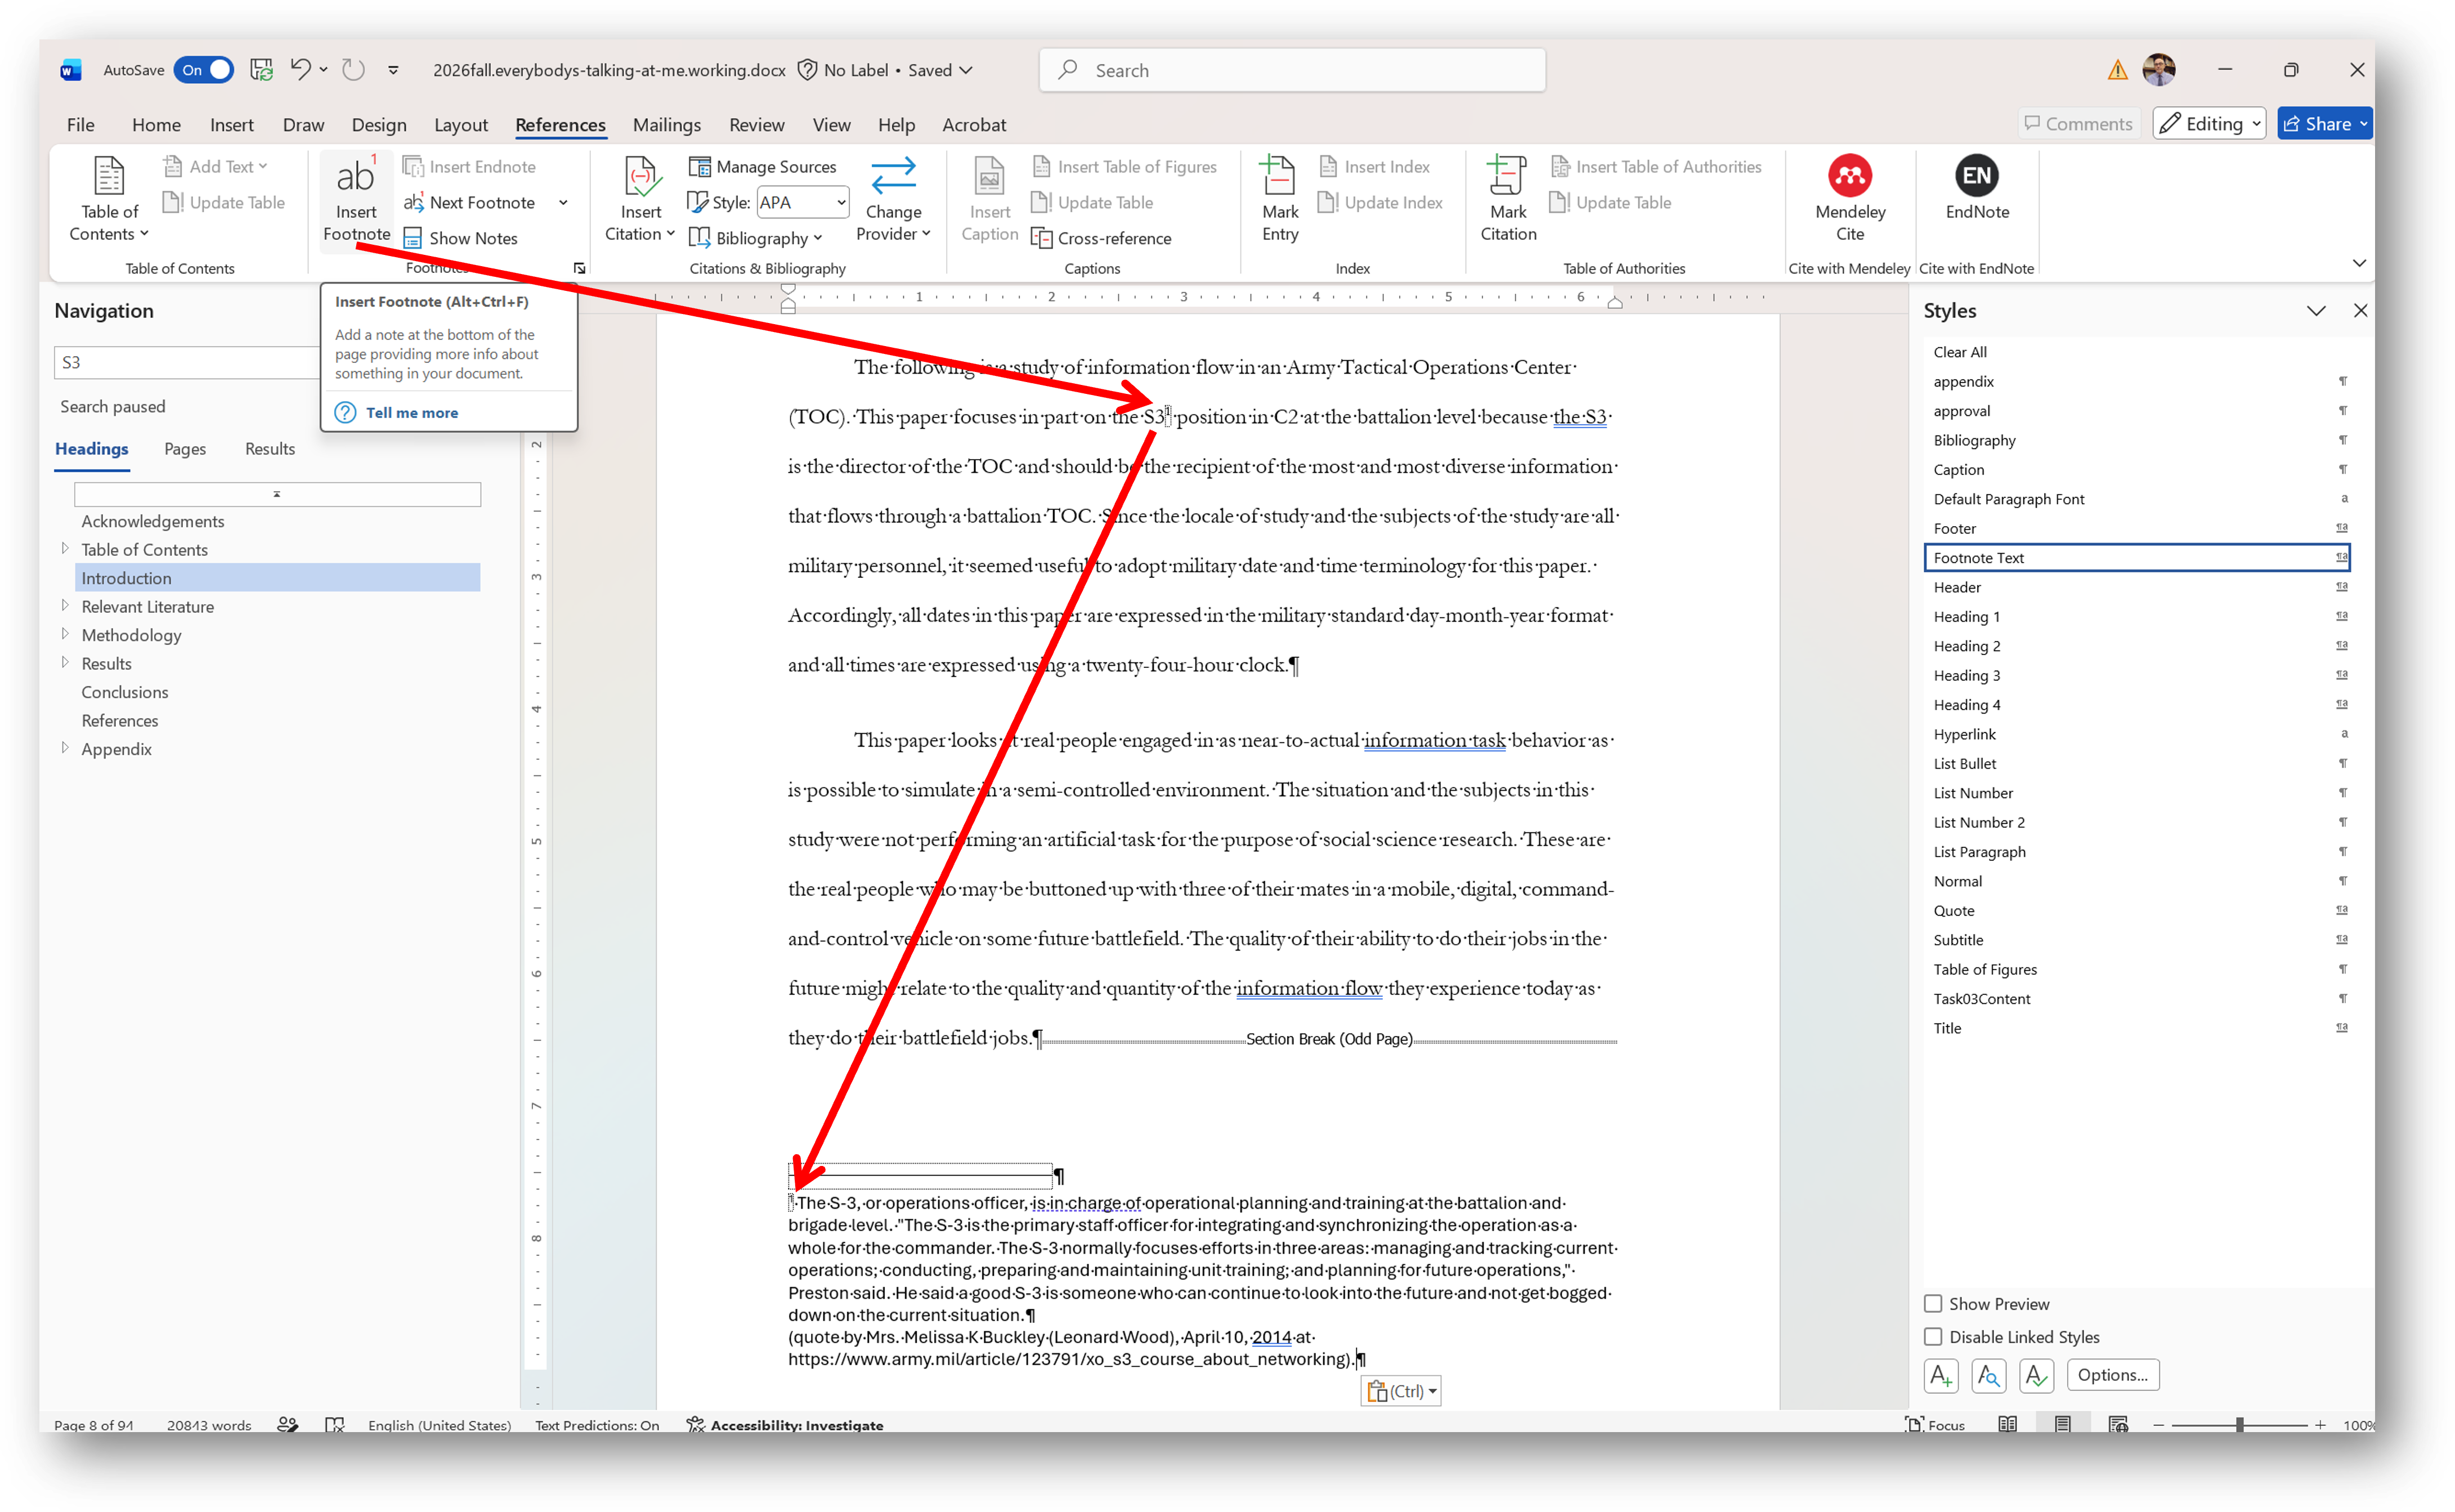Click Mark Citation button
This screenshot has width=2455, height=1512.
click(x=1508, y=199)
